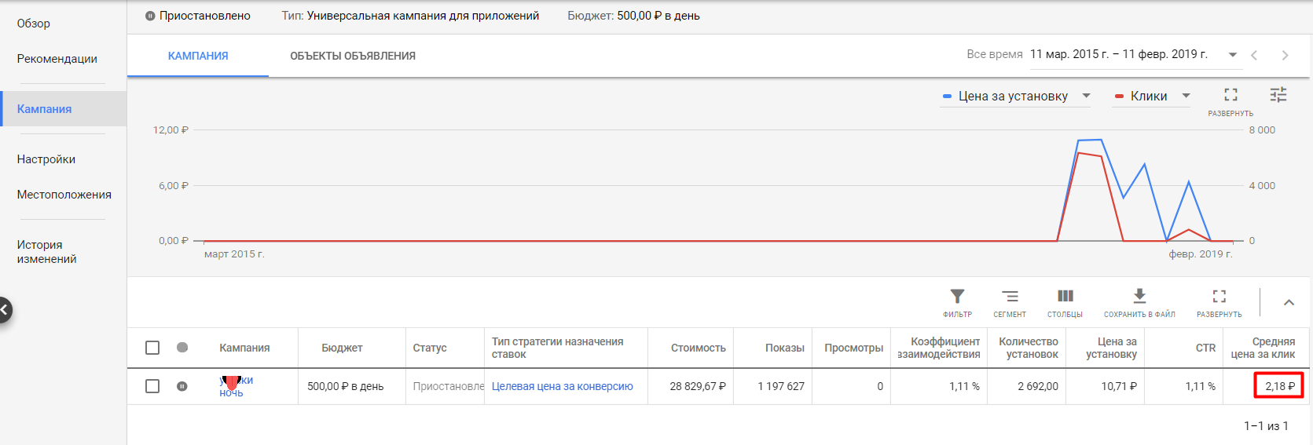
Task: Open the Filter tool icon
Action: point(957,296)
